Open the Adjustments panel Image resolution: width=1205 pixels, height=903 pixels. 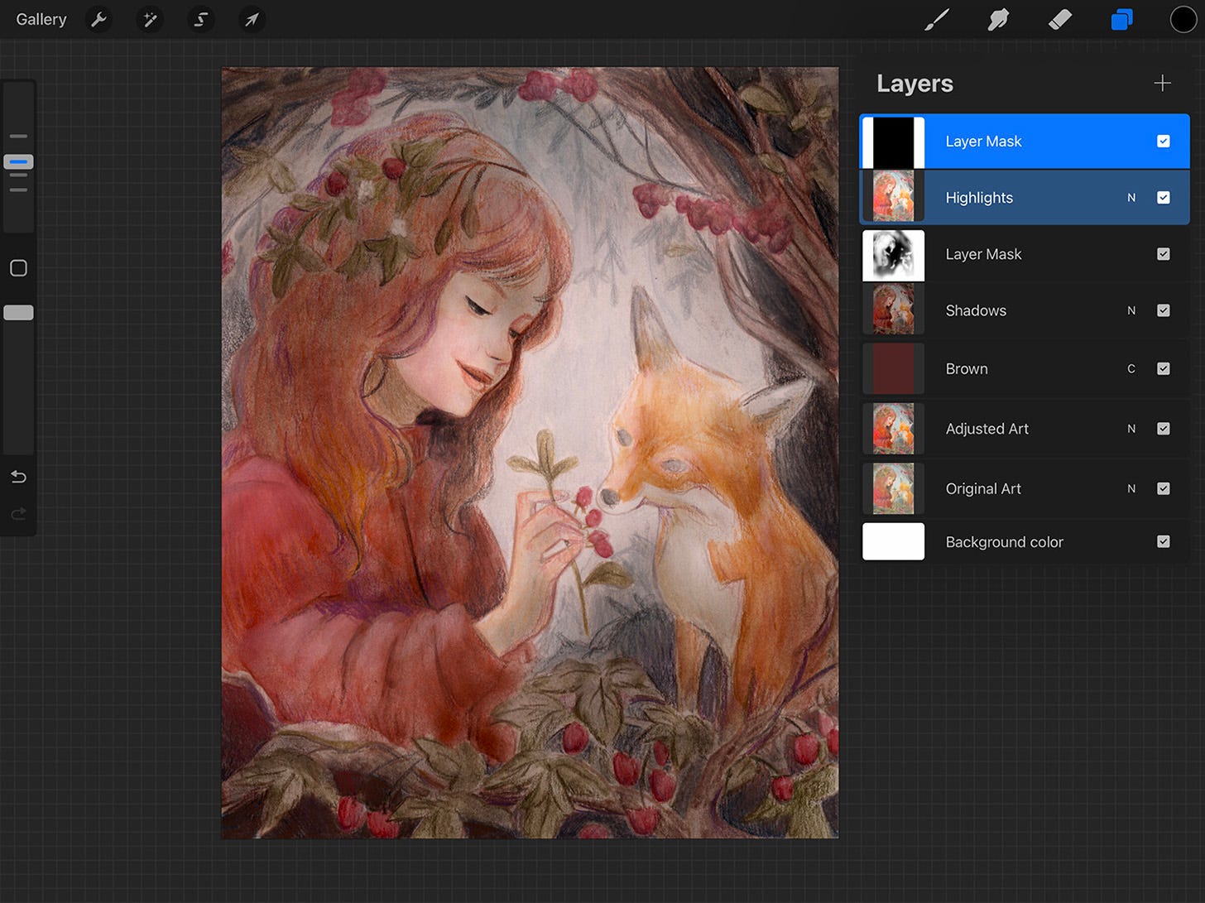tap(150, 19)
